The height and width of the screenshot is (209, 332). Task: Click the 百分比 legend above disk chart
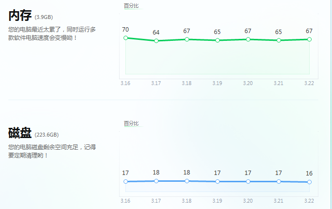coord(131,123)
